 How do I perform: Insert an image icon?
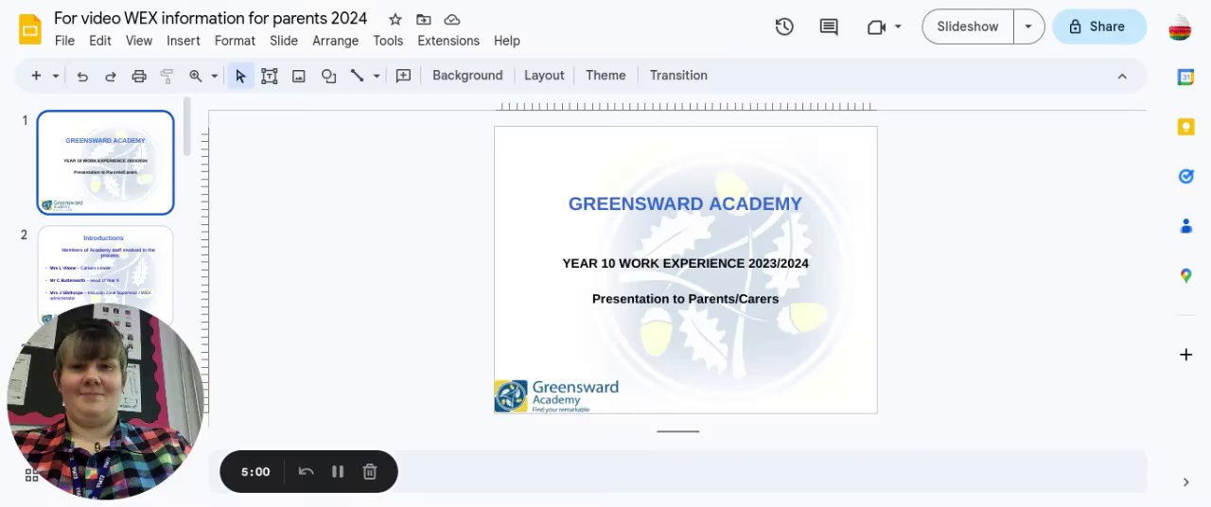click(x=299, y=76)
